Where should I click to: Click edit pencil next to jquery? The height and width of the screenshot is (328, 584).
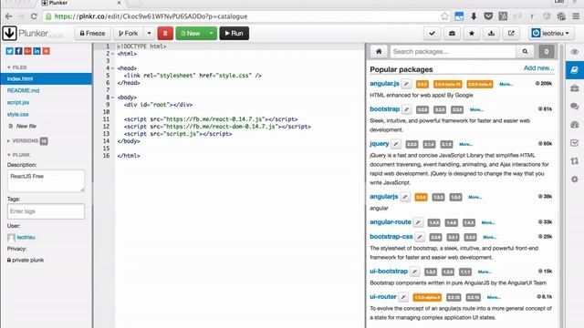point(396,144)
